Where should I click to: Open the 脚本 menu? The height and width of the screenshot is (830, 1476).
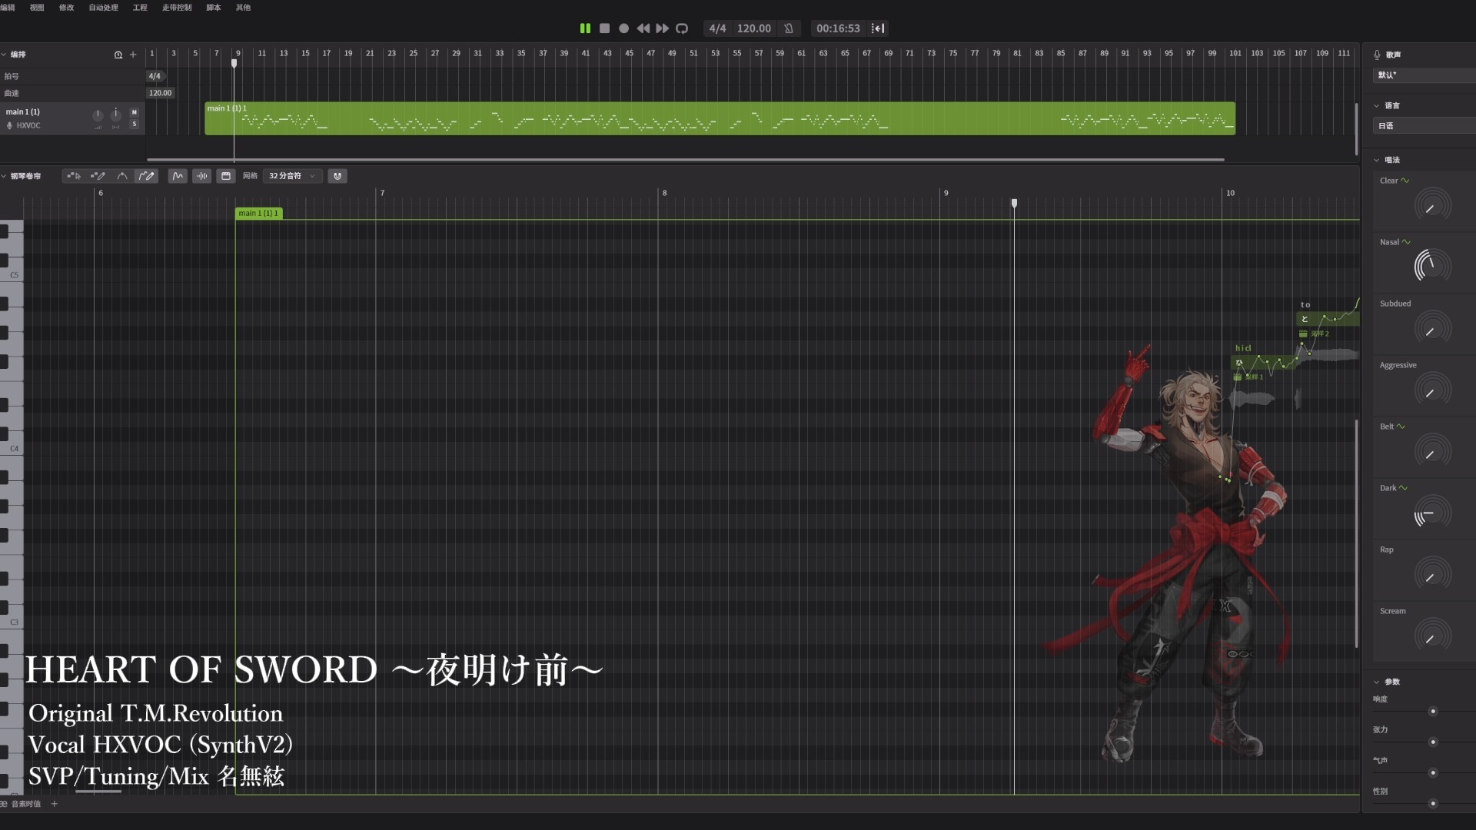tap(214, 7)
